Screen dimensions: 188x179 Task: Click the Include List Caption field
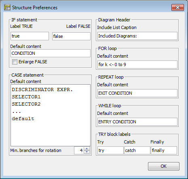[137, 36]
